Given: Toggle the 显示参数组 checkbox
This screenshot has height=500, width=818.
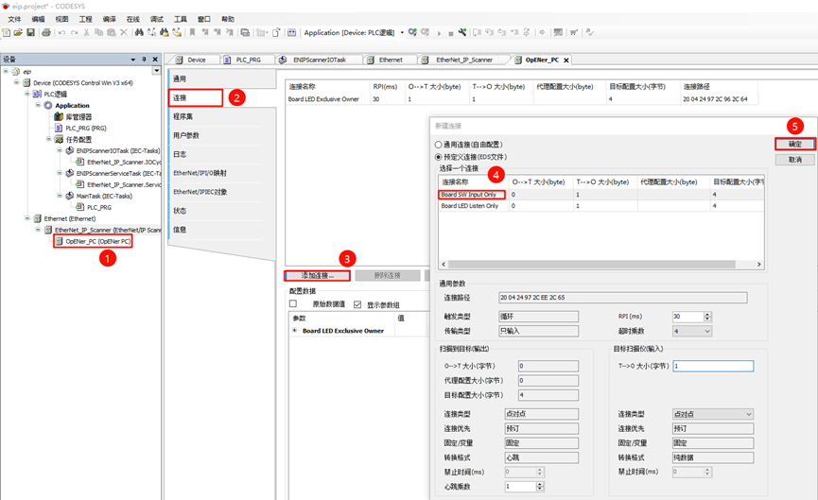Looking at the screenshot, I should click(x=357, y=304).
